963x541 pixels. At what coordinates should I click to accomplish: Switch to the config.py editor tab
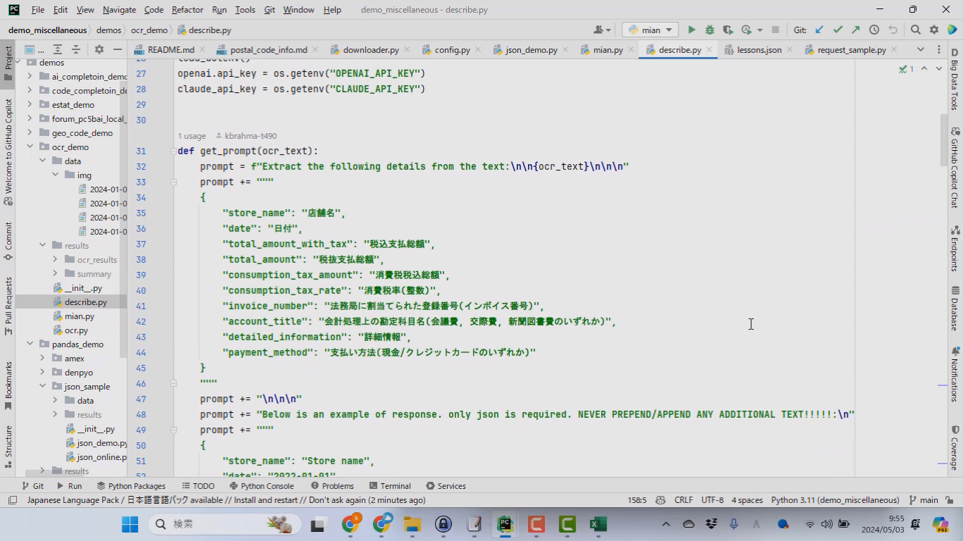pos(452,50)
